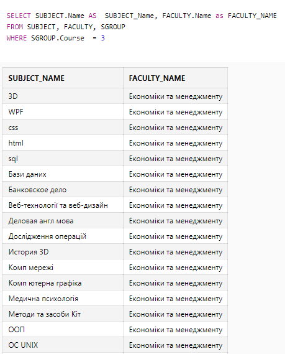Click the FACULTY_NAME column header
285x354 pixels.
(x=176, y=78)
